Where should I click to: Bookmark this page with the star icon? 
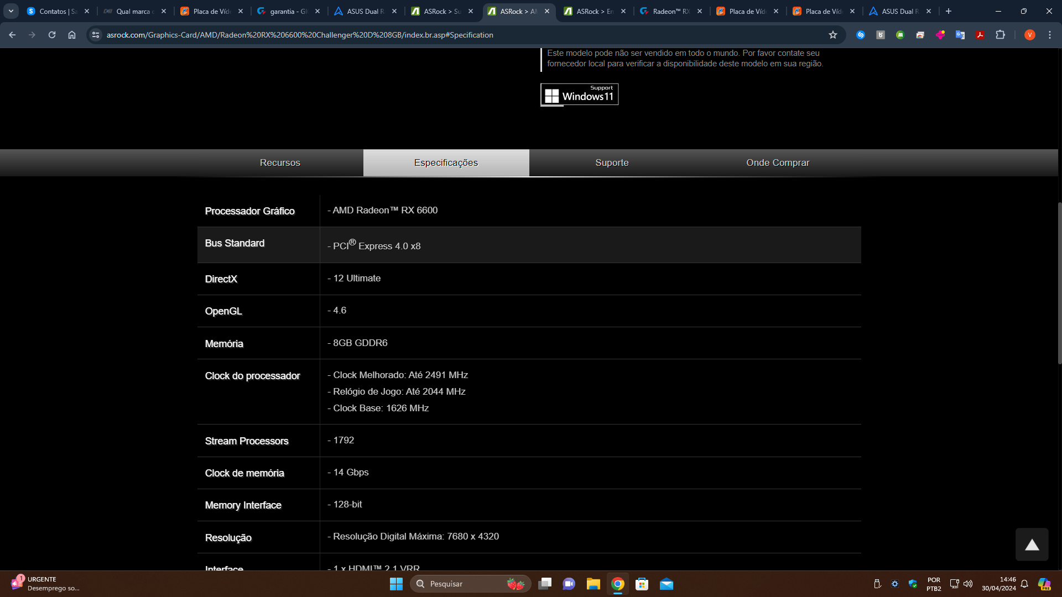tap(833, 35)
